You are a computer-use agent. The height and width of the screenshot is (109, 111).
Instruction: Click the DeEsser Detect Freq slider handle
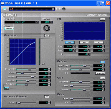point(85,66)
